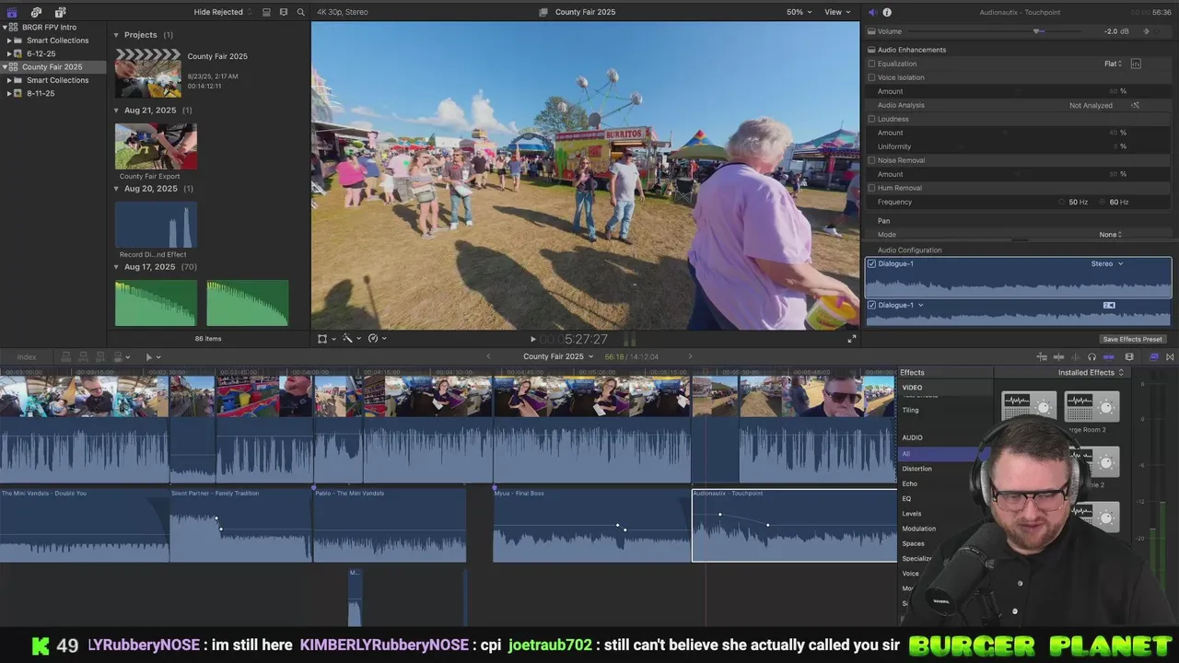This screenshot has width=1179, height=663.
Task: Select the Distortion audio effects category
Action: pos(916,469)
